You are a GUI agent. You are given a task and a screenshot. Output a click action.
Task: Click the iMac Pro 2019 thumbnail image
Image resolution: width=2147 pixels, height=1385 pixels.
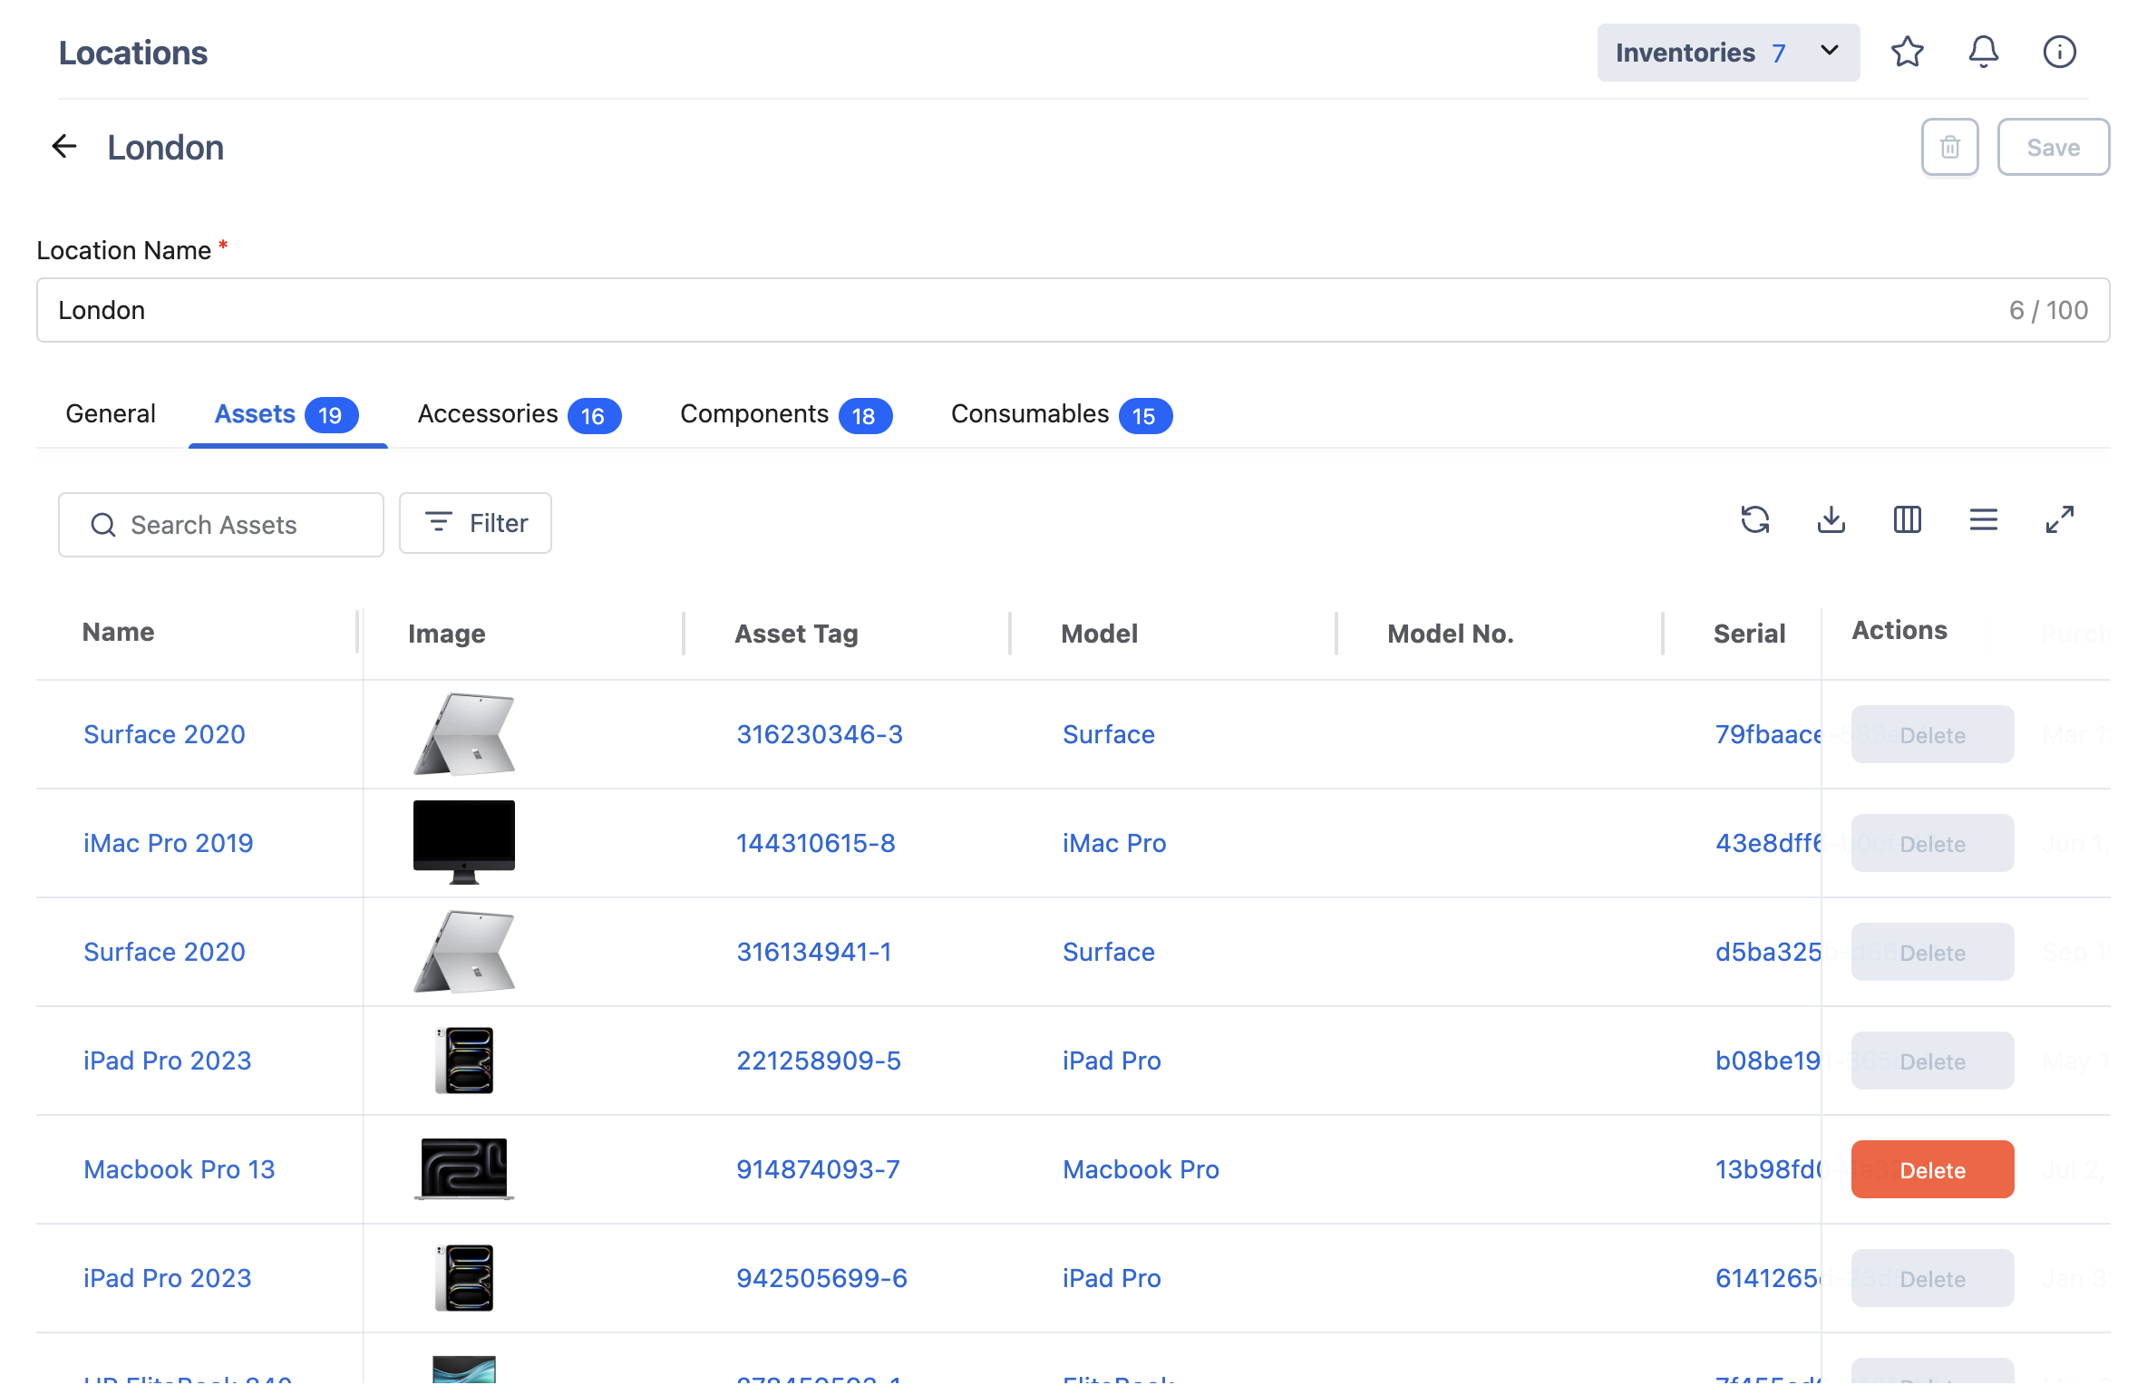pos(464,842)
